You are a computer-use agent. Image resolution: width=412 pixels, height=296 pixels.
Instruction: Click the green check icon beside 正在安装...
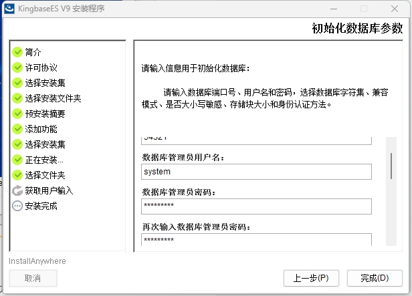[x=17, y=160]
